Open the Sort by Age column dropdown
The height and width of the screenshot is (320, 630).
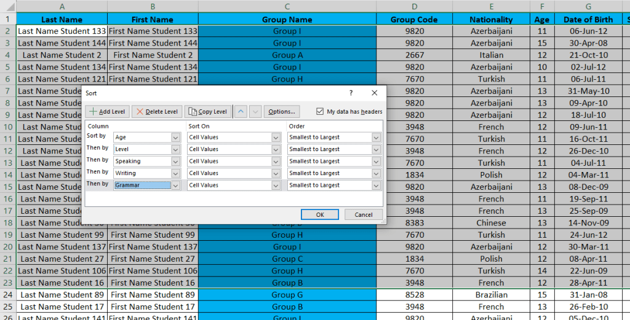coord(175,138)
